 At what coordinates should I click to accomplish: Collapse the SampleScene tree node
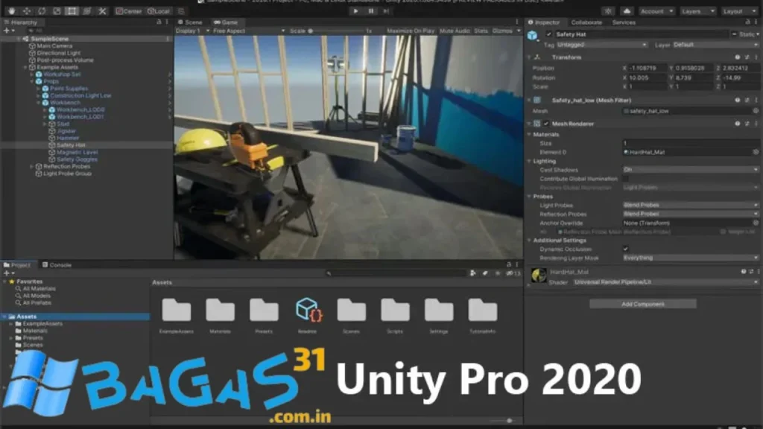[x=19, y=39]
